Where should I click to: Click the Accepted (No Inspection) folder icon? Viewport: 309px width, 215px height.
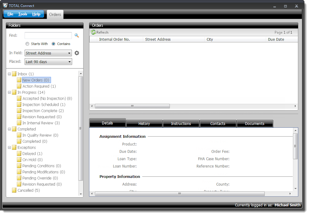tap(19, 98)
